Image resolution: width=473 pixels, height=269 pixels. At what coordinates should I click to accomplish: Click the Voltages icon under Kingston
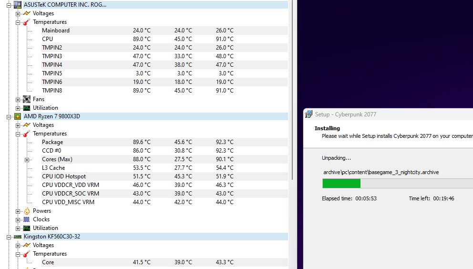[27, 245]
